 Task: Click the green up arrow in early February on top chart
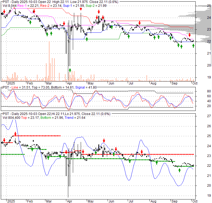point(30,22)
